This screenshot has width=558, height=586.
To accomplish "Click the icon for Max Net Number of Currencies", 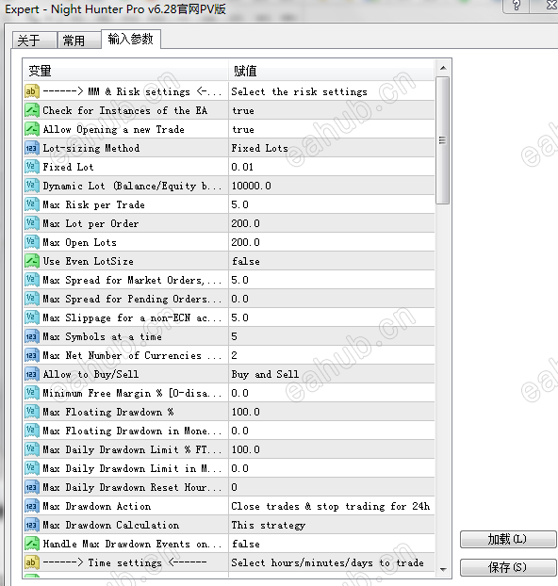I will 32,355.
